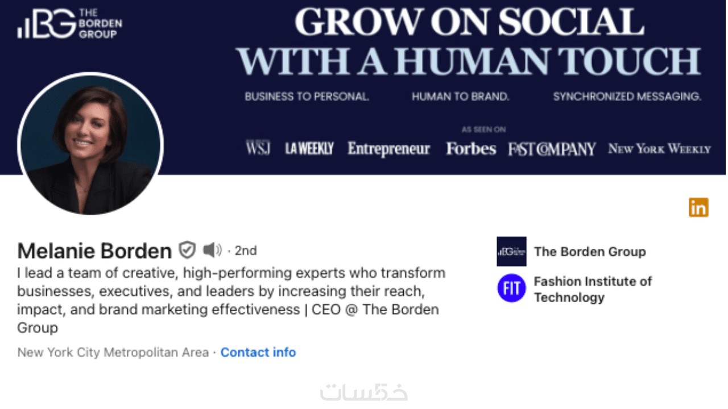Image resolution: width=728 pixels, height=409 pixels.
Task: Click the Melanie Borden profile name
Action: tap(94, 251)
